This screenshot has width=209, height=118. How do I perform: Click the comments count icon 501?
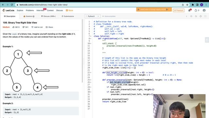24,27
